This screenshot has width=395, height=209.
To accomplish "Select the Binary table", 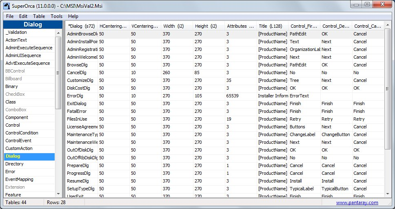I will coord(29,86).
